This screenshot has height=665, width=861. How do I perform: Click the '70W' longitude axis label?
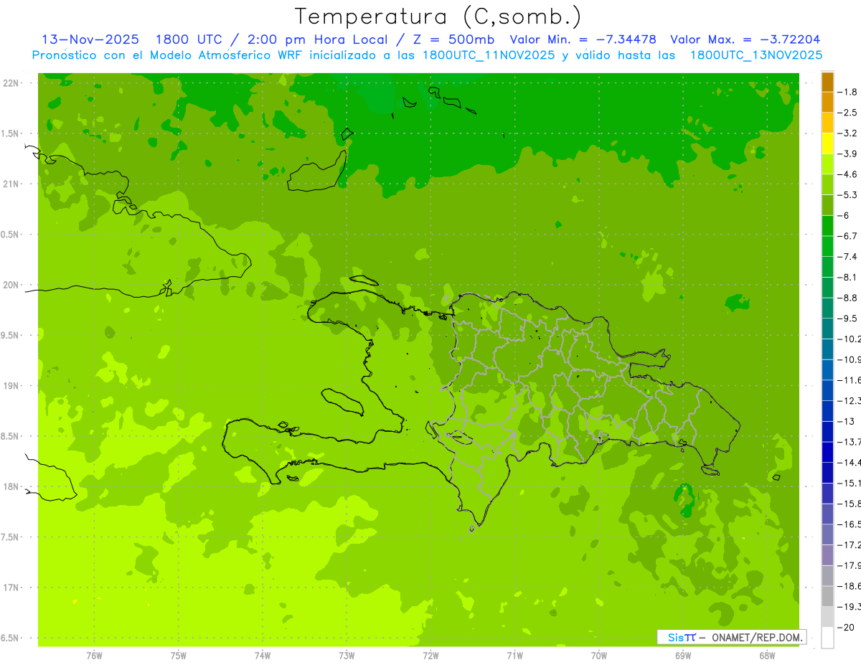tap(599, 656)
